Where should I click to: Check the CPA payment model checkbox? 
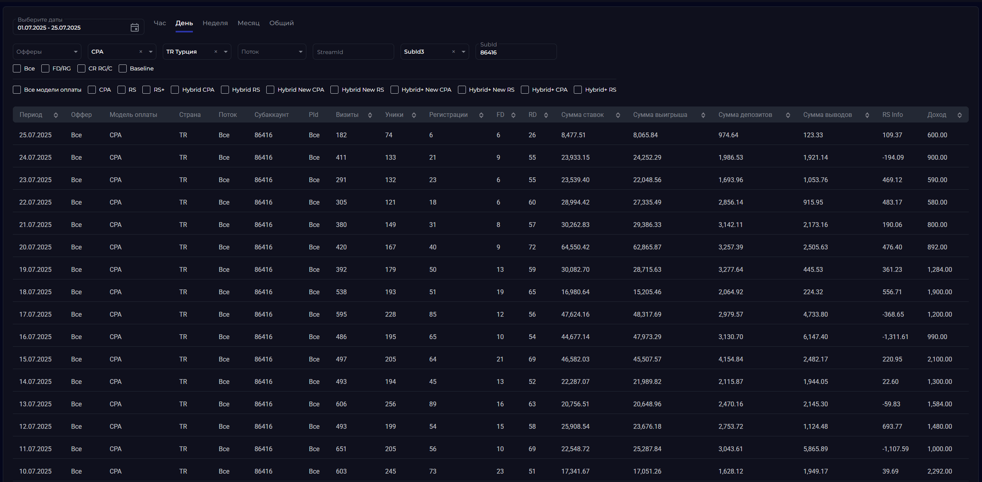[92, 90]
